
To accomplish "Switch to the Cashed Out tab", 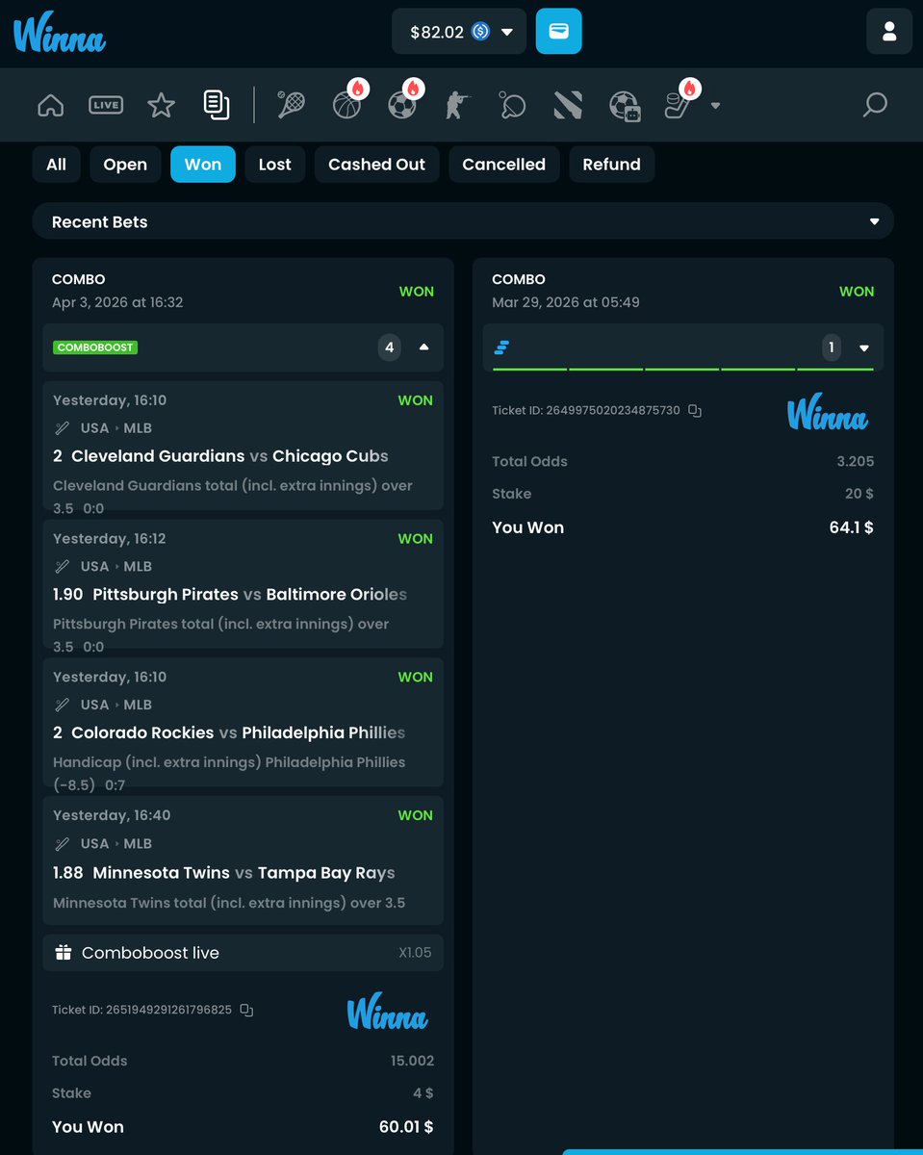I will pos(376,165).
